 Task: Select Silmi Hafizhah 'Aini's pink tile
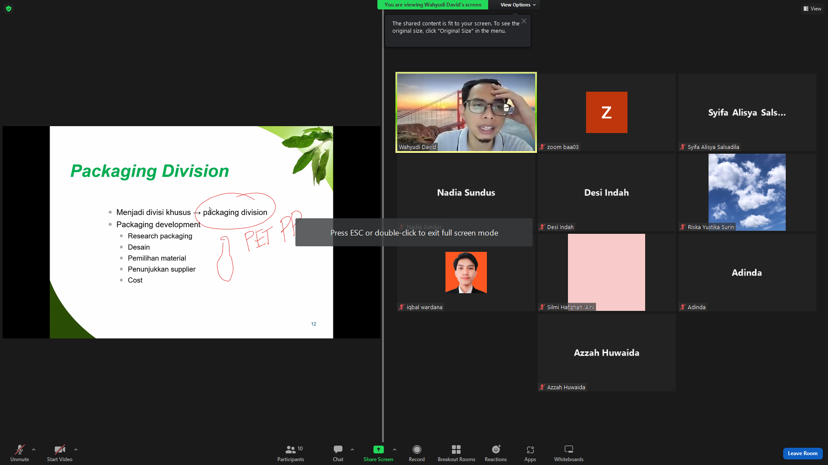(x=607, y=273)
